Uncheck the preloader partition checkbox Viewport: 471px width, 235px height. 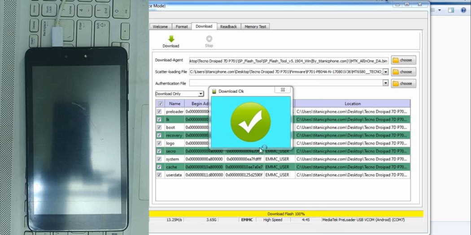coord(159,111)
